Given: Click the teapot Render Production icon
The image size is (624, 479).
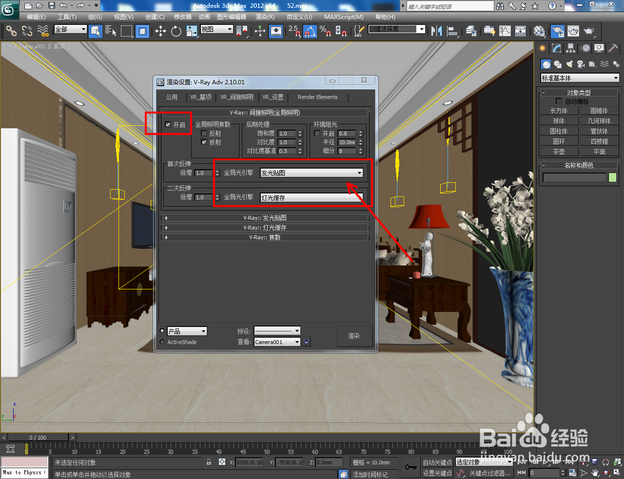Looking at the screenshot, I should point(589,31).
